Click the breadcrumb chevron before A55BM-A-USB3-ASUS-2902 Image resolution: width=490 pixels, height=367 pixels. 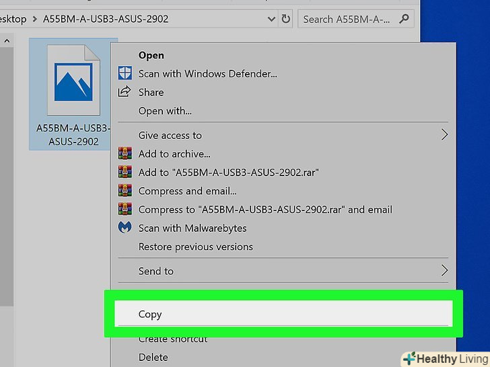coord(35,19)
